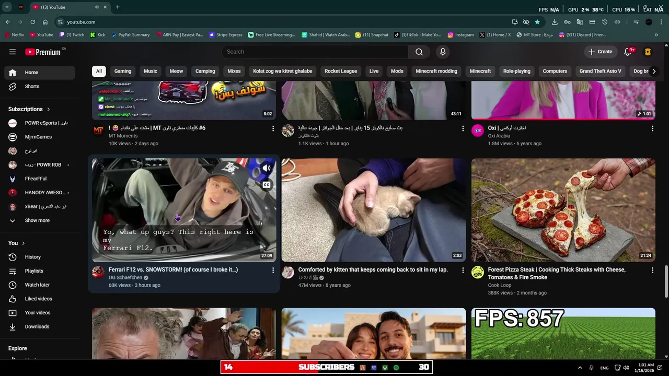
Task: Toggle captions on the Ferrari preview
Action: click(267, 185)
